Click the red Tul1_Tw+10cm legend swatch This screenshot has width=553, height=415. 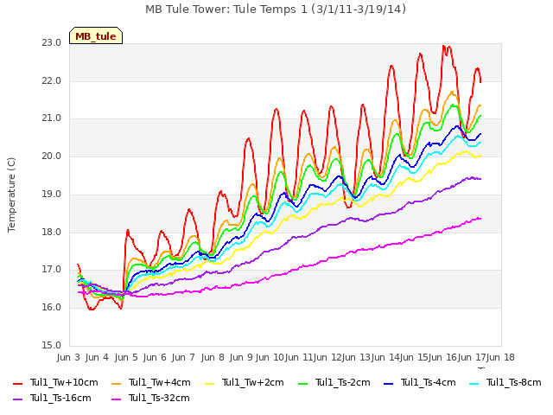click(x=17, y=384)
